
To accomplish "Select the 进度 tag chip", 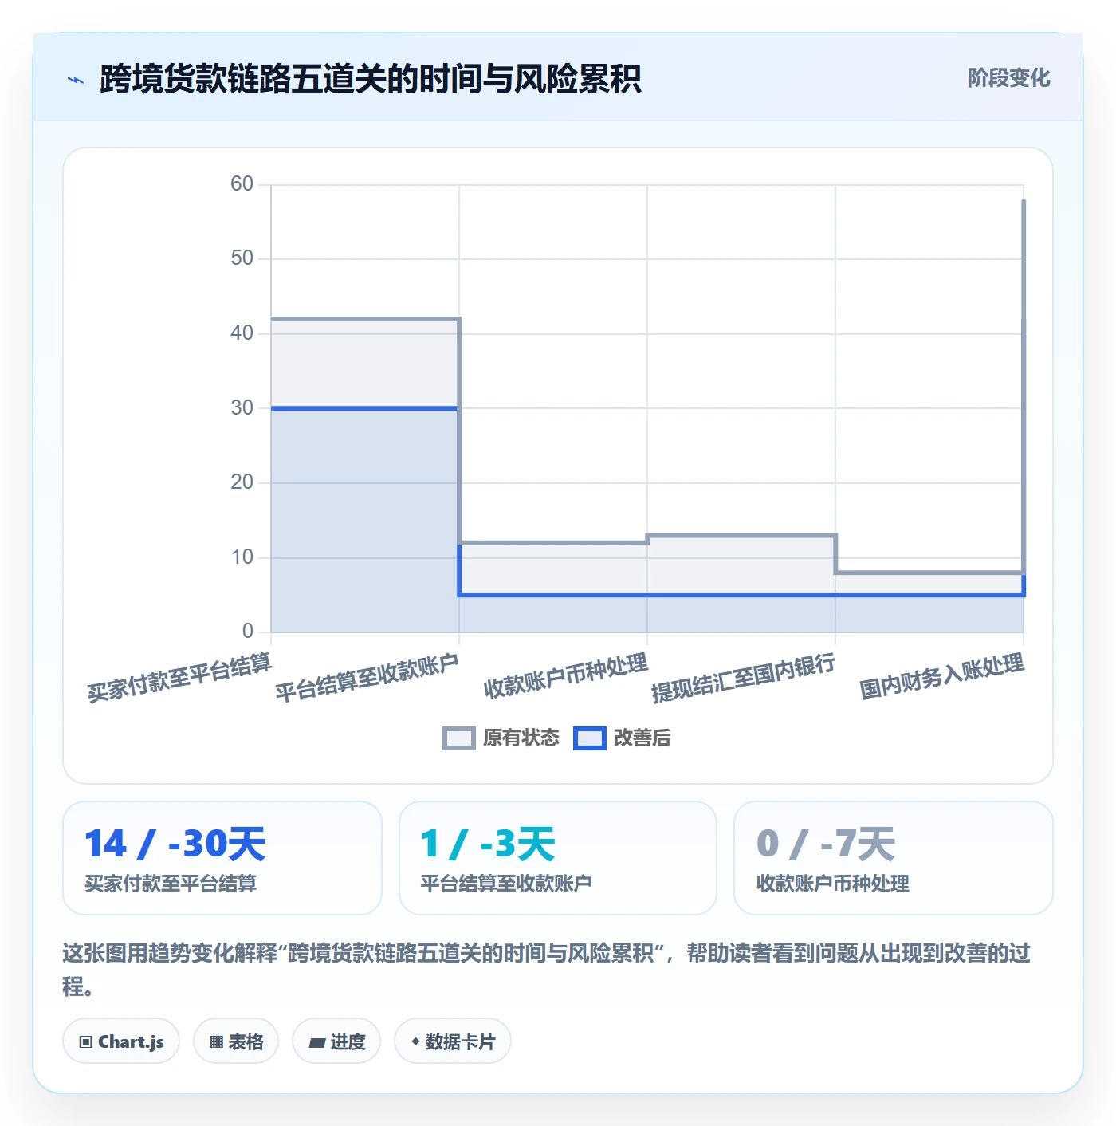I will click(x=336, y=1041).
